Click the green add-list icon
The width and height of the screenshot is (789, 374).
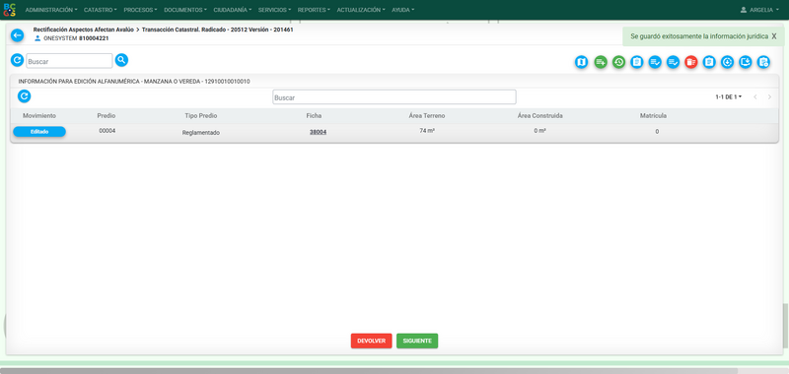click(x=601, y=62)
